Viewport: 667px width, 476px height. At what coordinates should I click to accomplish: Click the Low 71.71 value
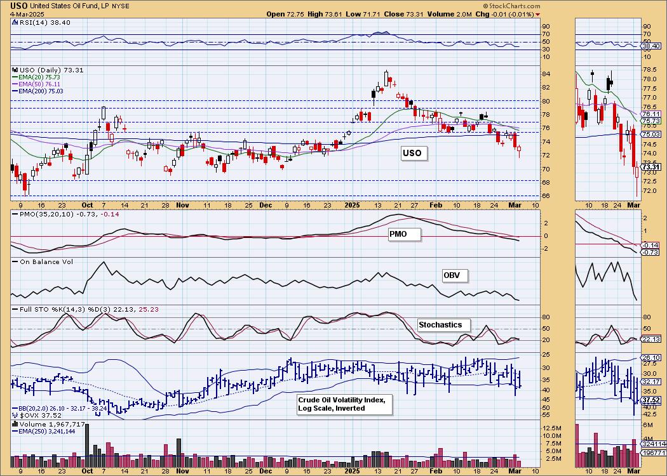(363, 14)
